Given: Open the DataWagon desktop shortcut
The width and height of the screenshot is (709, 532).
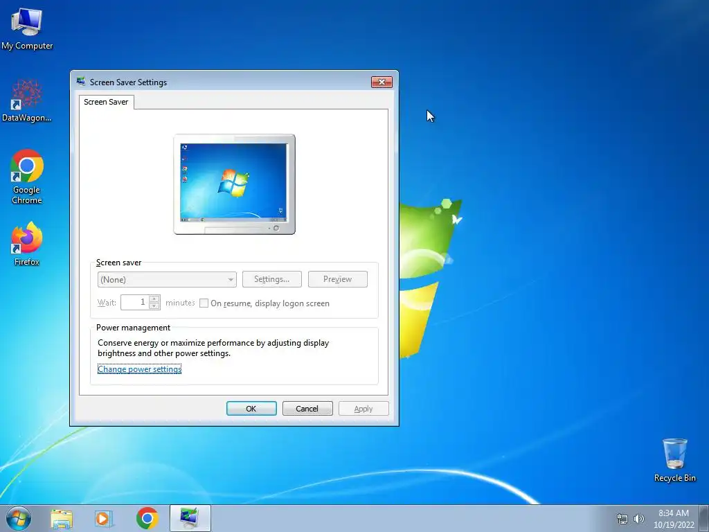Looking at the screenshot, I should coord(27,100).
